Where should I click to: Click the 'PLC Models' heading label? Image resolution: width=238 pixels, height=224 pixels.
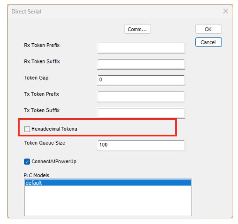click(x=37, y=175)
